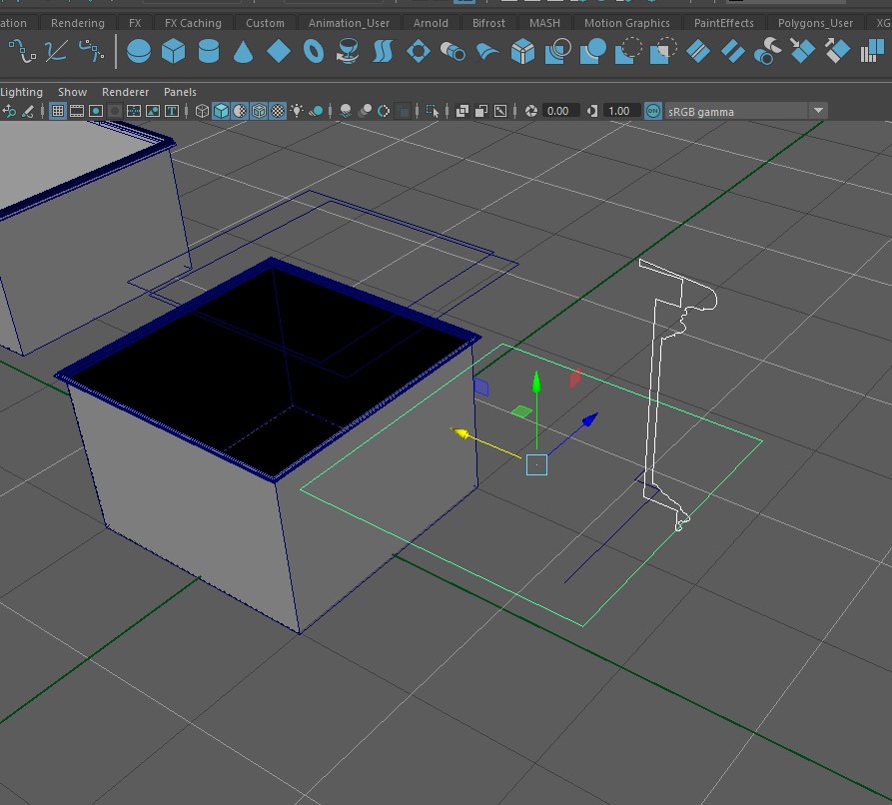Click the diamond icon with inward arrow

[802, 51]
